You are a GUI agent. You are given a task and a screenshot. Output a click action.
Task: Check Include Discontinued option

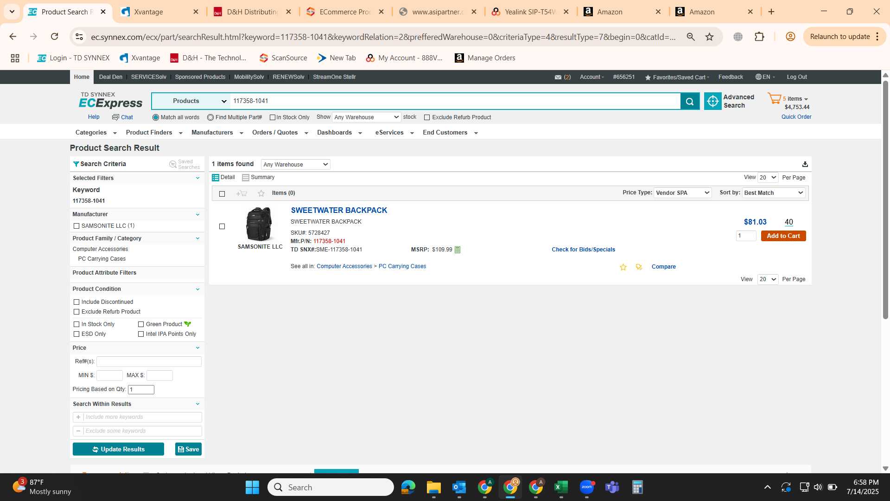tap(76, 302)
